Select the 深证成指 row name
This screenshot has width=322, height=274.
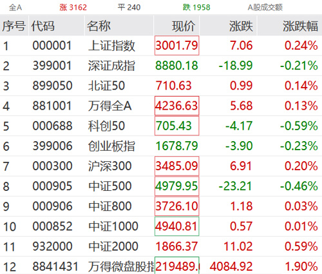tap(111, 66)
